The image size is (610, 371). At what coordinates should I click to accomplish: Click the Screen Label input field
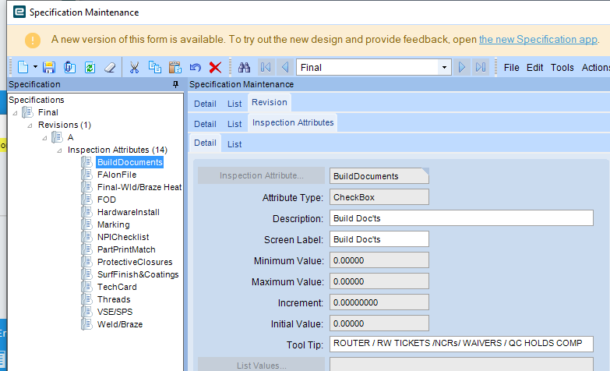click(379, 239)
